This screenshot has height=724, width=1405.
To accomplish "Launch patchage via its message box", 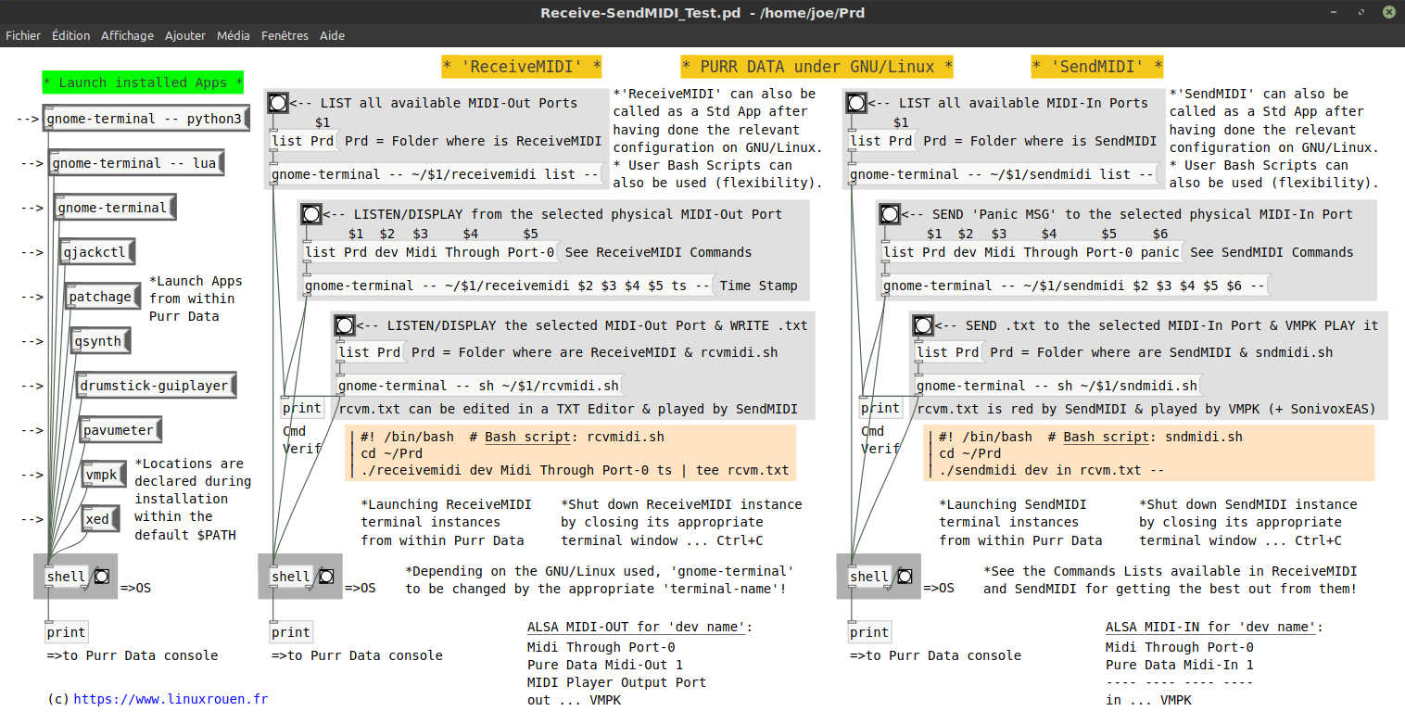I will [x=102, y=297].
